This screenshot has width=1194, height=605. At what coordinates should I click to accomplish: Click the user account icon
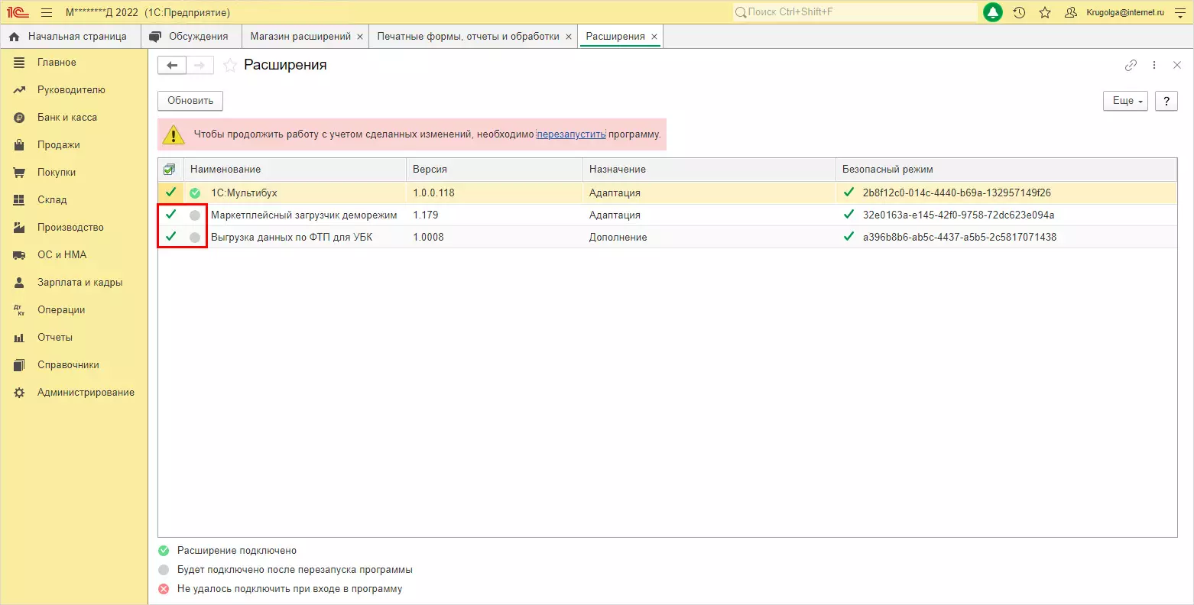click(1071, 12)
